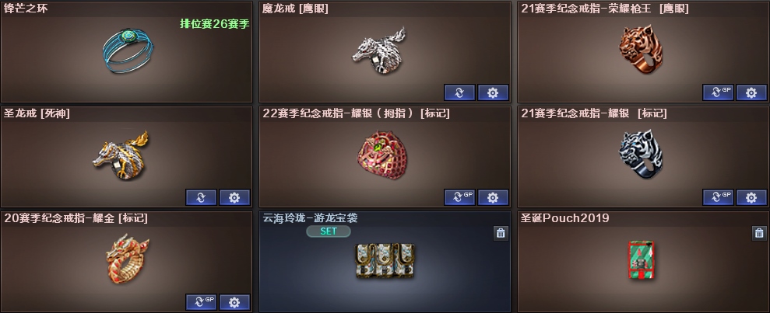
Task: Click the 排位赛26赛季 label
Action: click(x=215, y=23)
